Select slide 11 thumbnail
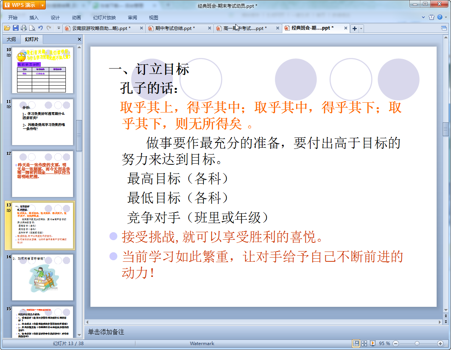451x350 pixels. (x=43, y=122)
